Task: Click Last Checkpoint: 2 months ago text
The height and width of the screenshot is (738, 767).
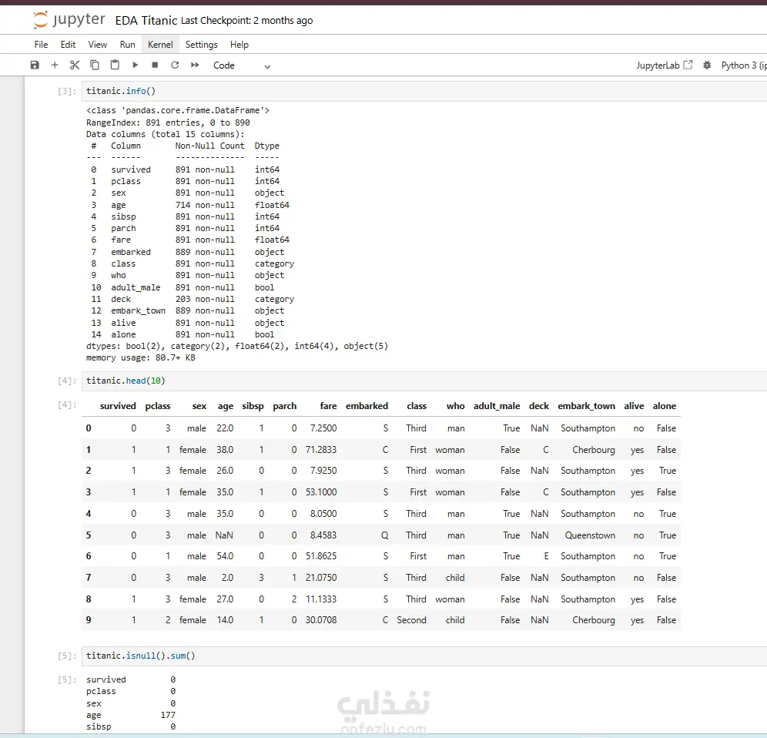Action: [x=246, y=21]
